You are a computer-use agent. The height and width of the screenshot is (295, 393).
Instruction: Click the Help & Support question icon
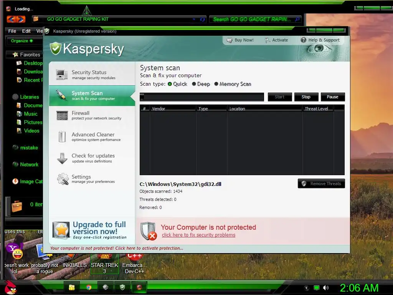click(303, 40)
